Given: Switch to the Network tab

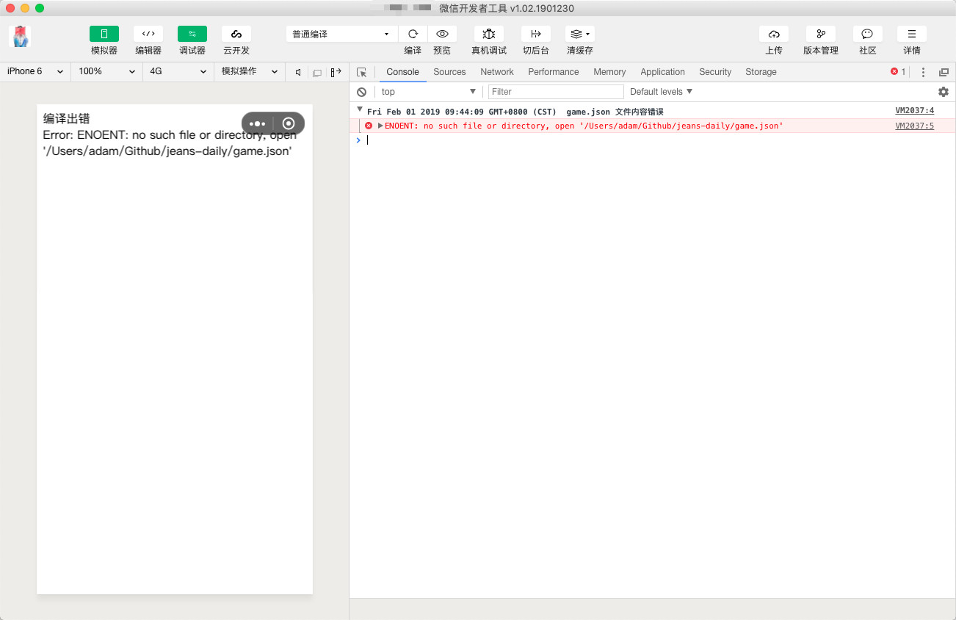Looking at the screenshot, I should pyautogui.click(x=496, y=72).
